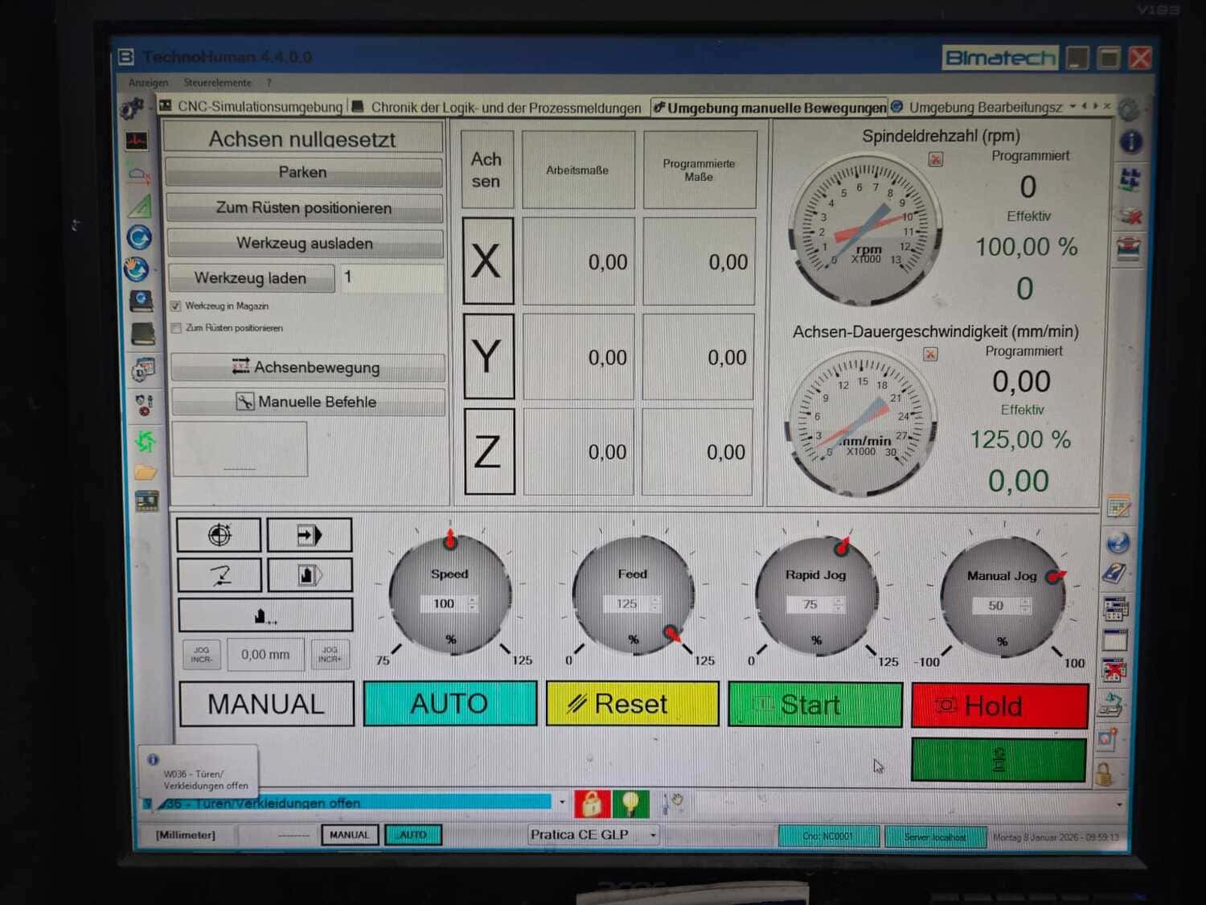Click the crosshair homing icon button

click(x=219, y=535)
